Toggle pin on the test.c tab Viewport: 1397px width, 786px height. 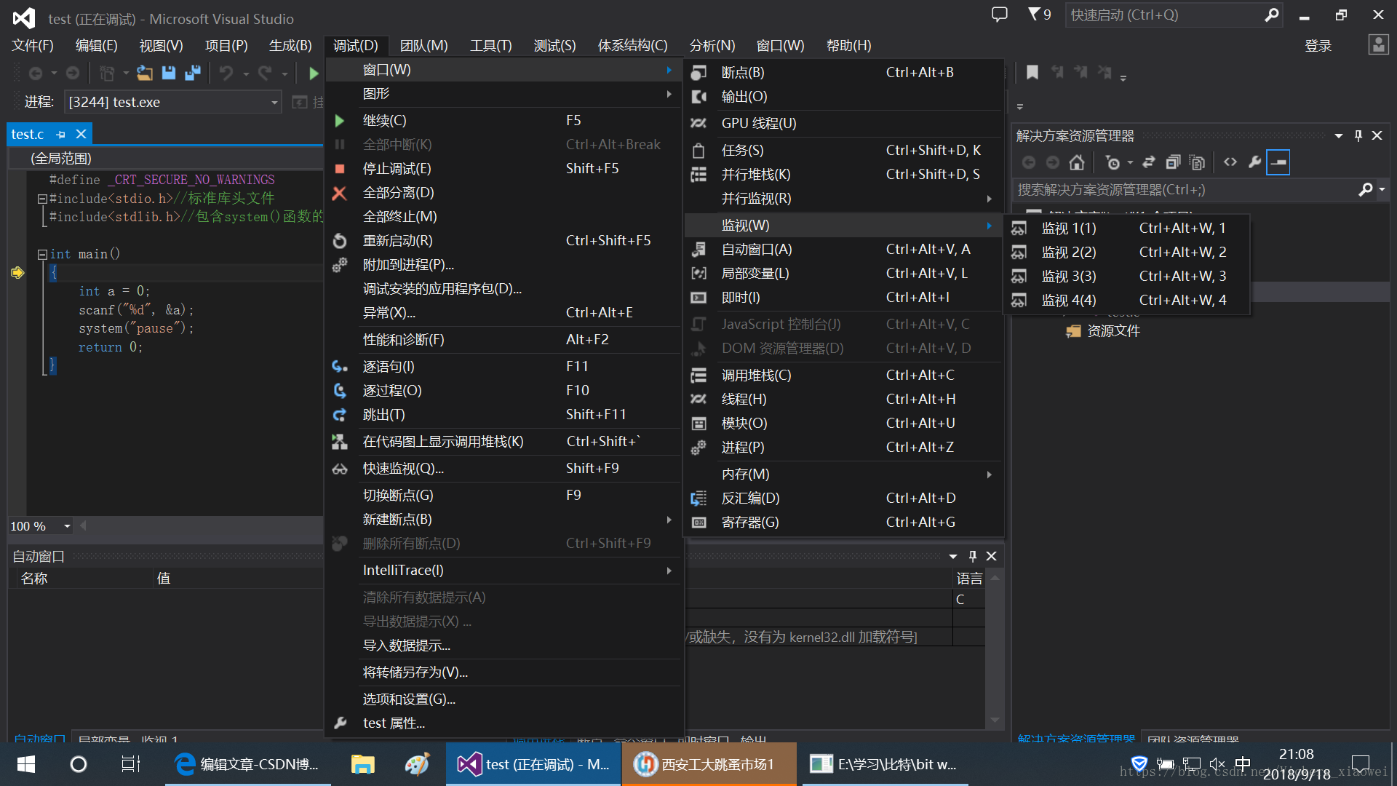(x=61, y=135)
